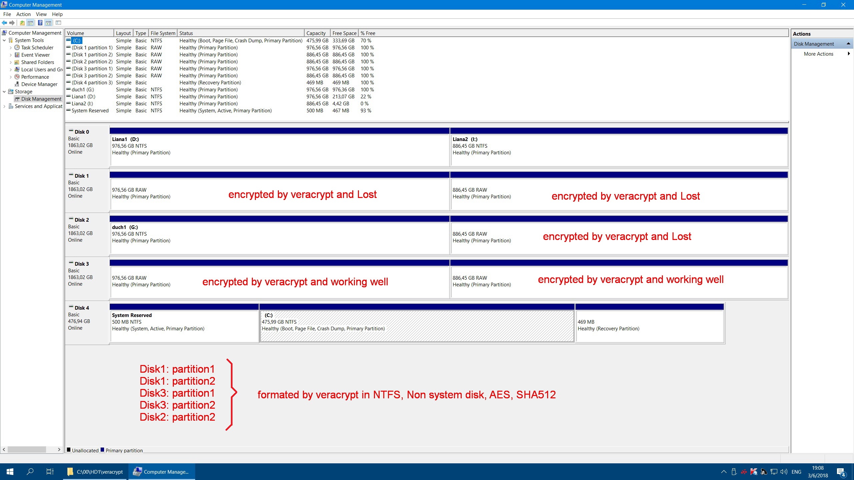854x480 pixels.
Task: Expand Services and Applications node
Action: point(4,106)
